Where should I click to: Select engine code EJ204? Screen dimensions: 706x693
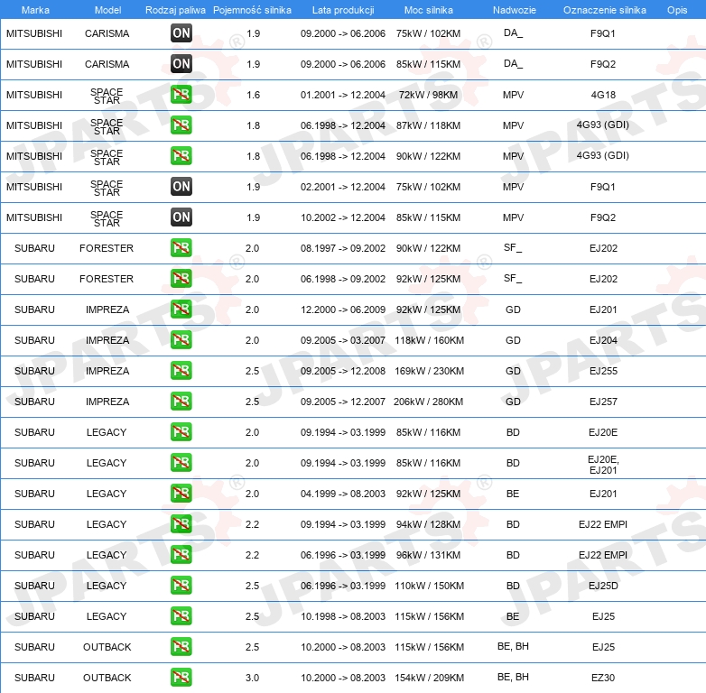603,340
